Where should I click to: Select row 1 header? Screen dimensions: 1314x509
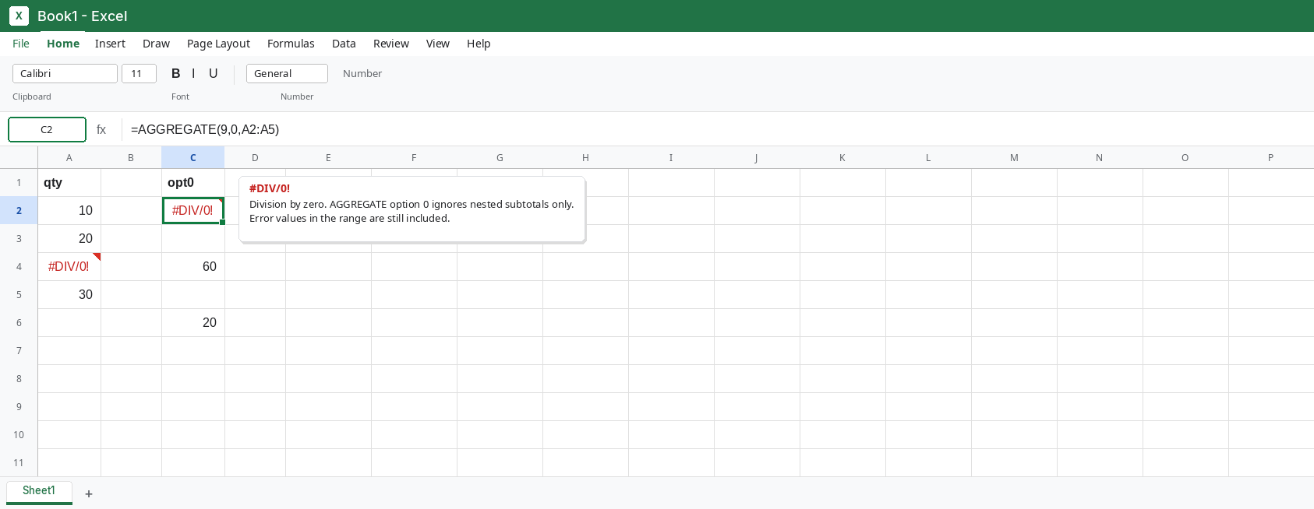[x=19, y=183]
